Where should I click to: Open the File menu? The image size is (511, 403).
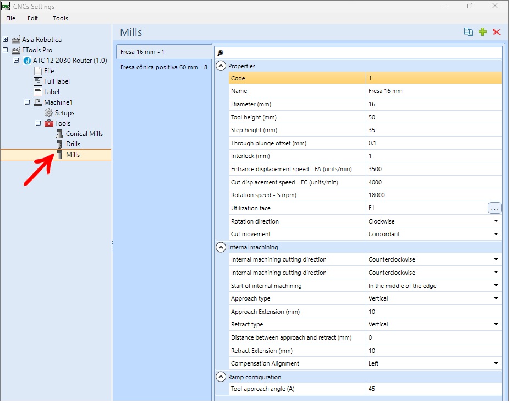tap(11, 18)
